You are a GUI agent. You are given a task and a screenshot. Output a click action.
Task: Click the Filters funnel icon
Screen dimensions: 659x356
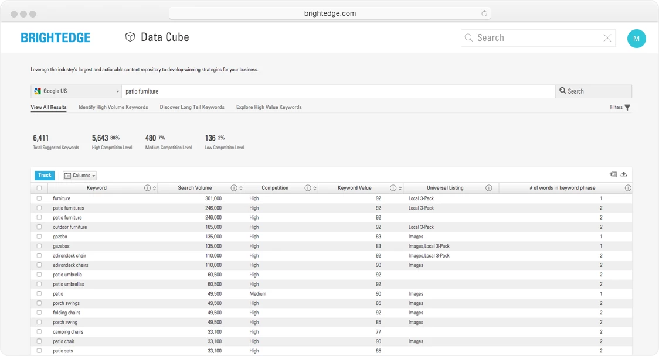[627, 108]
